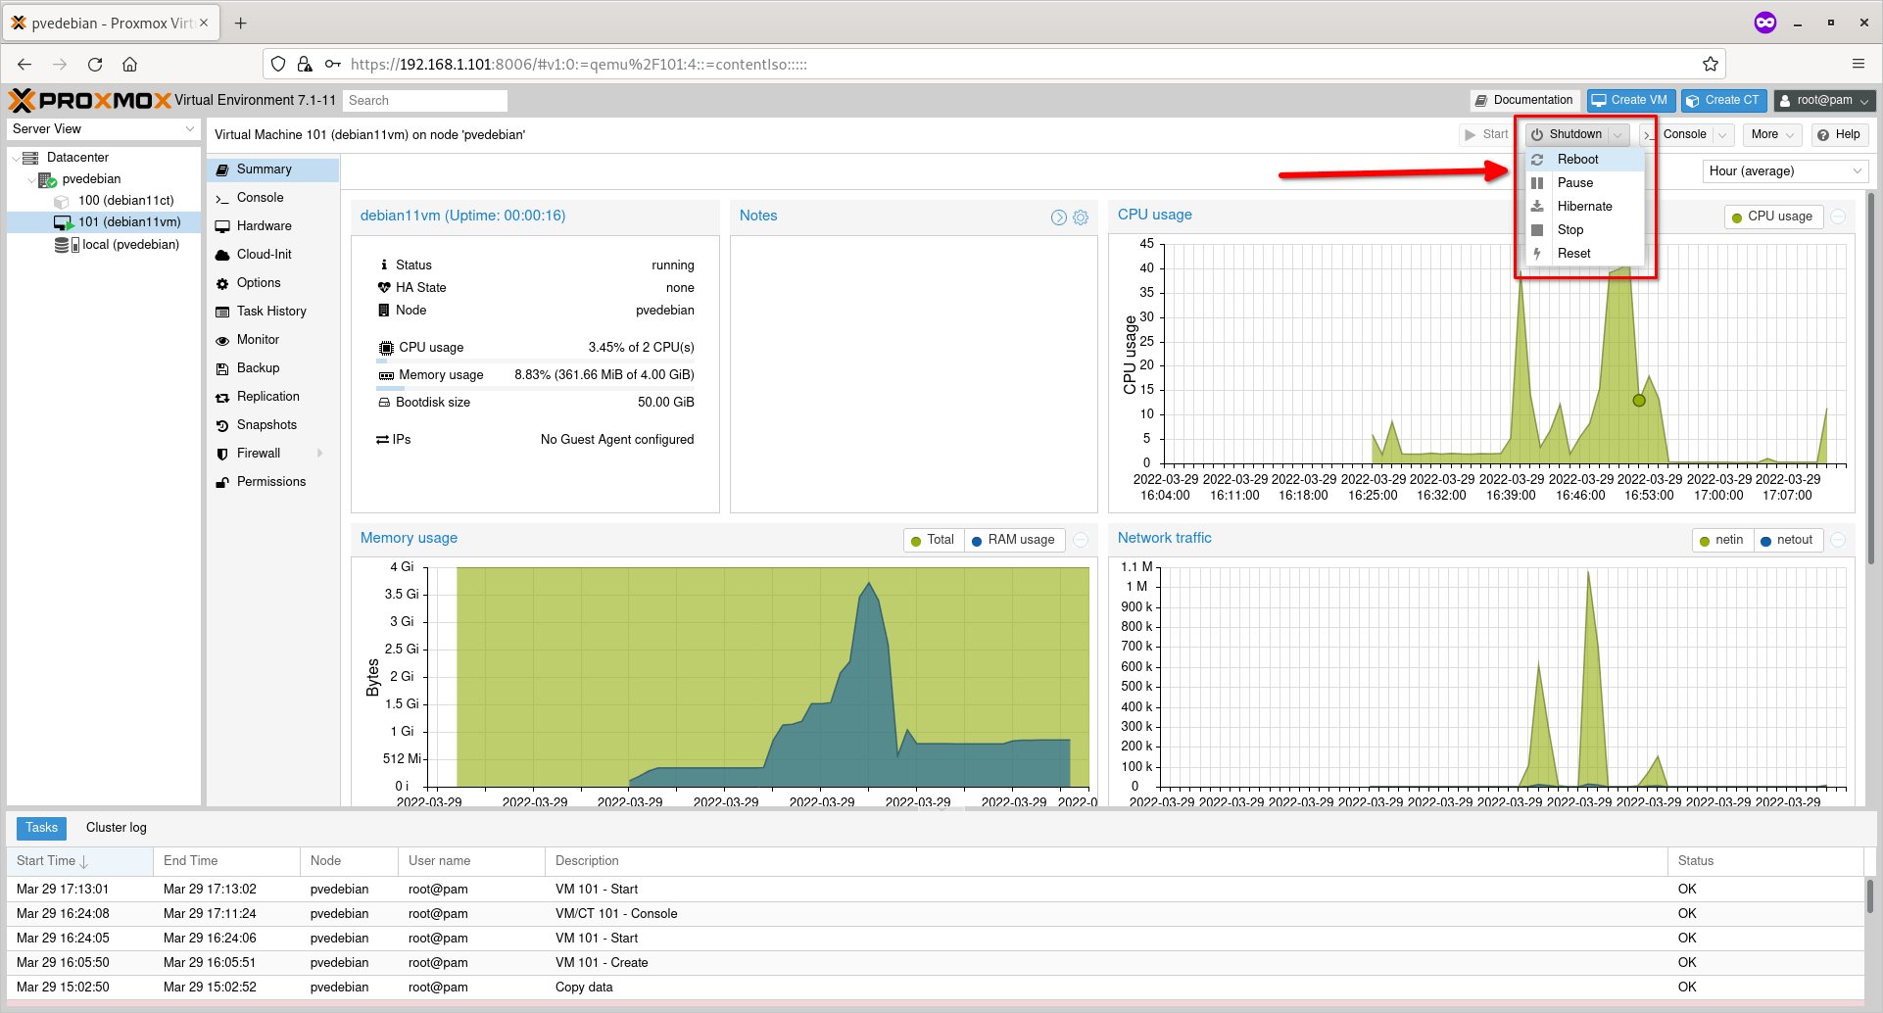Click the Start VM button
This screenshot has height=1013, width=1883.
[x=1486, y=134]
